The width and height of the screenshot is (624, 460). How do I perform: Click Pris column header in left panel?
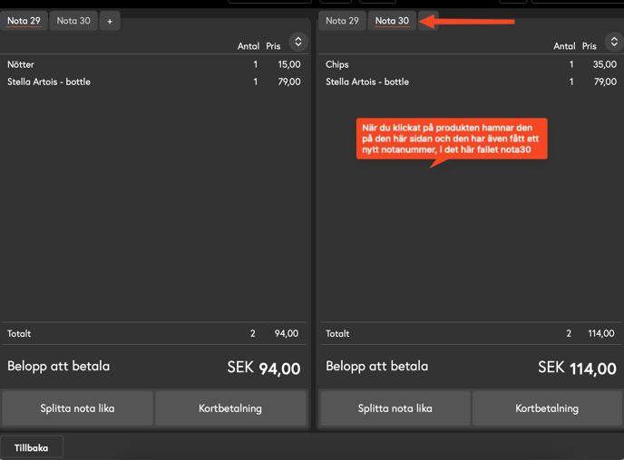pos(273,46)
